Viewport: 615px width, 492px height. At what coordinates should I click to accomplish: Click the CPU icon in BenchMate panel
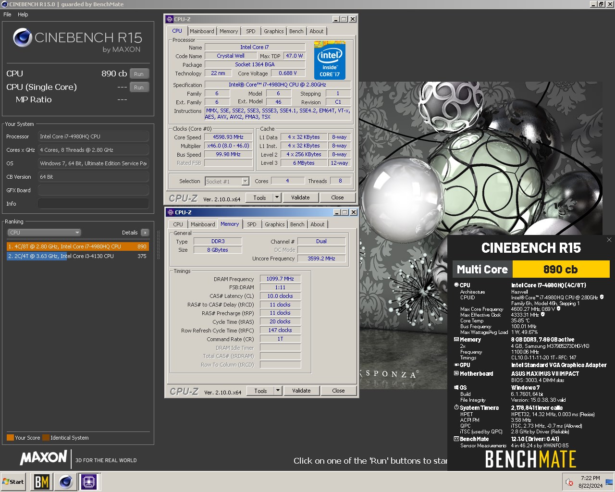[x=456, y=285]
